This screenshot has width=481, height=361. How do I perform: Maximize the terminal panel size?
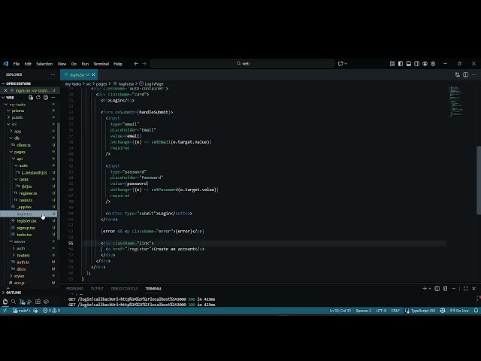[x=466, y=289]
